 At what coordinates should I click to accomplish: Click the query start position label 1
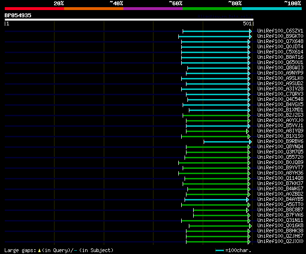[8, 23]
